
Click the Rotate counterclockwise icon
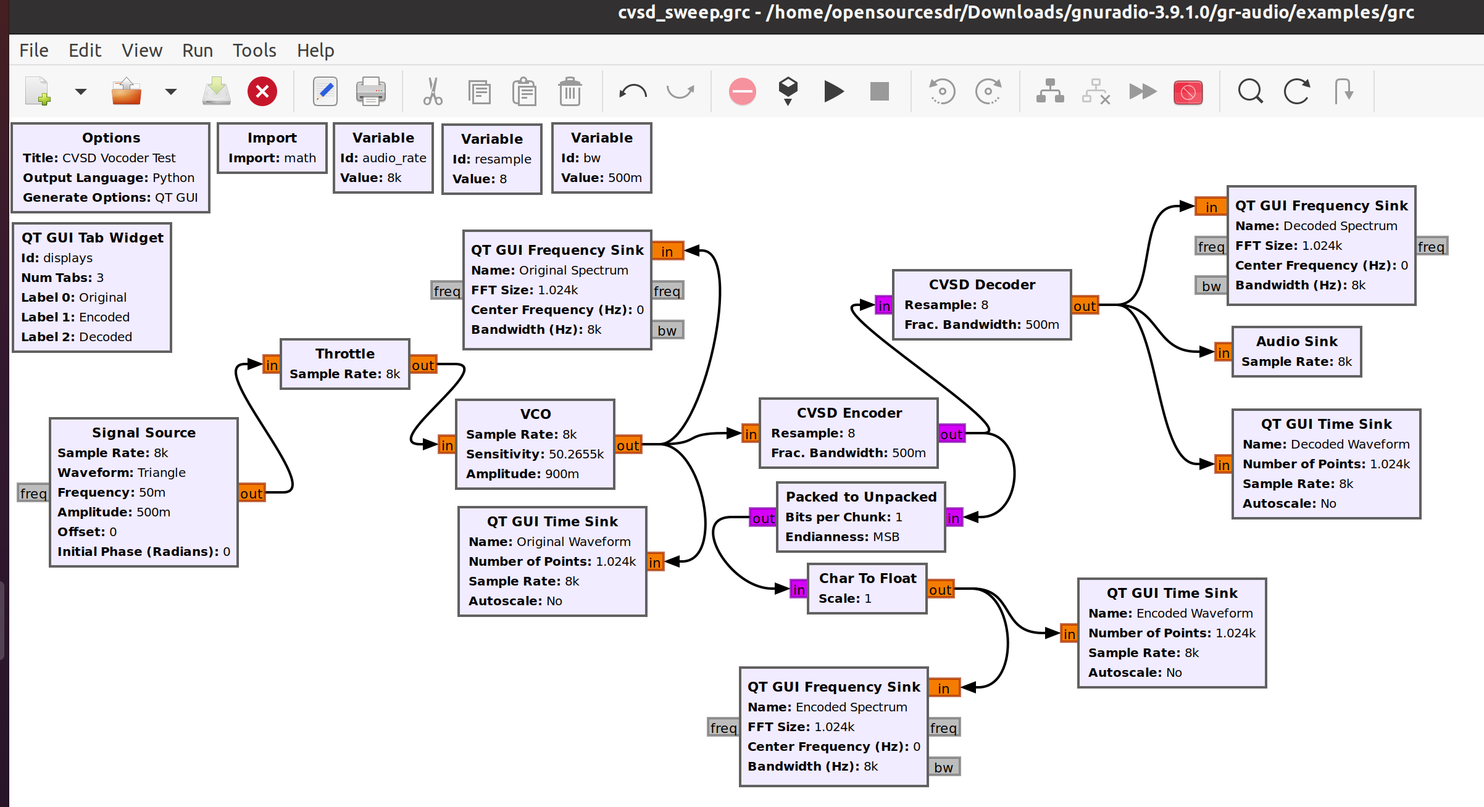point(942,92)
